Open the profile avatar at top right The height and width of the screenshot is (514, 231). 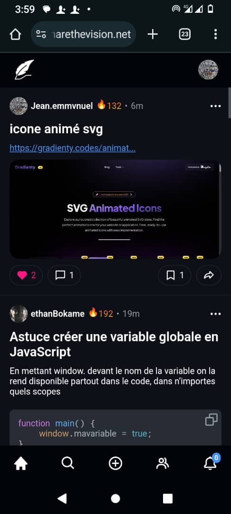tap(208, 69)
